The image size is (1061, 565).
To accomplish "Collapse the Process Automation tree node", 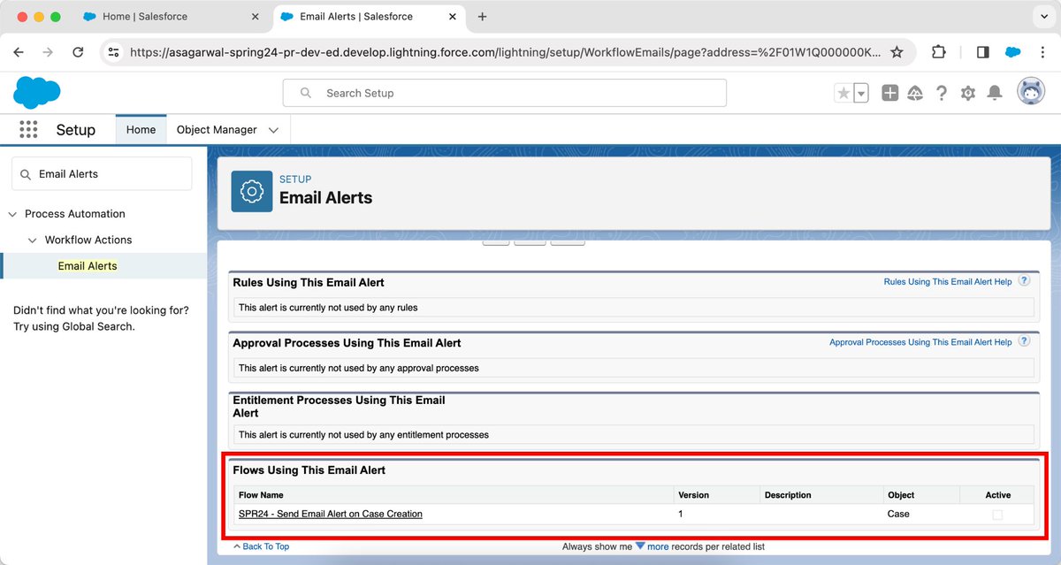I will coord(12,214).
